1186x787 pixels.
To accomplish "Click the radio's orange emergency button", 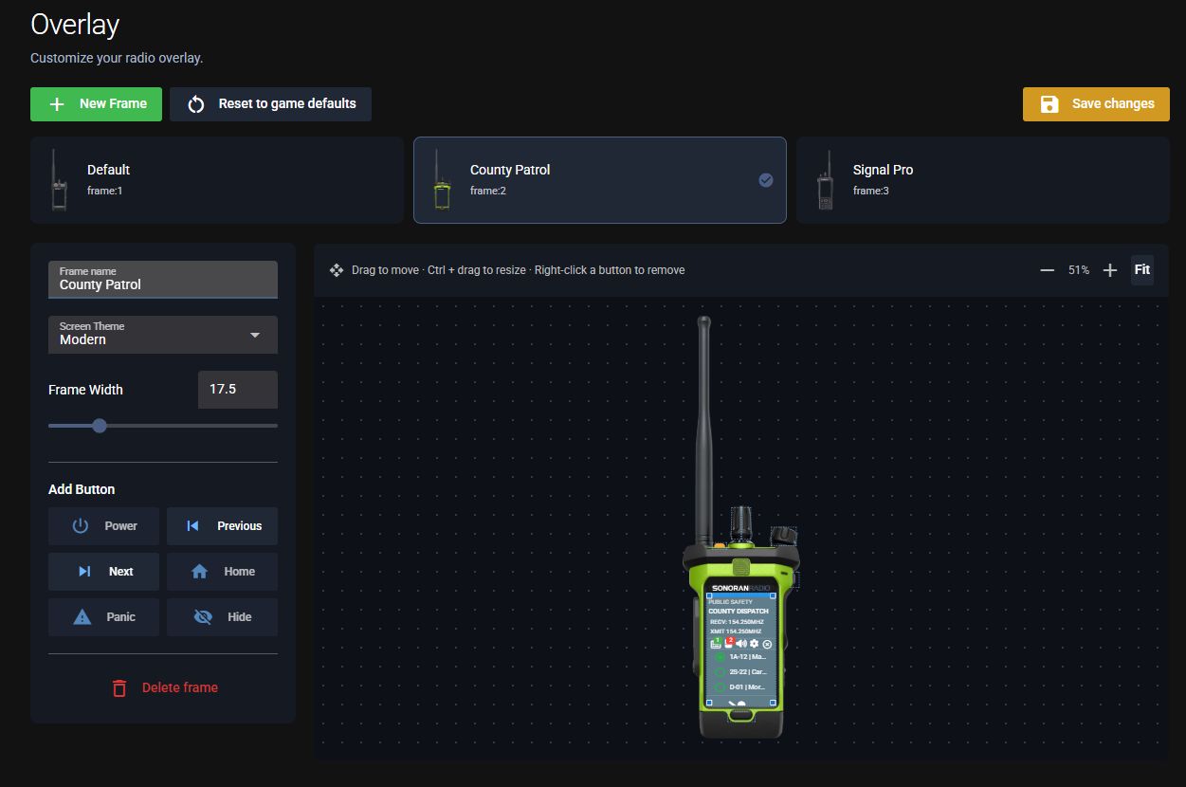I will (x=720, y=545).
